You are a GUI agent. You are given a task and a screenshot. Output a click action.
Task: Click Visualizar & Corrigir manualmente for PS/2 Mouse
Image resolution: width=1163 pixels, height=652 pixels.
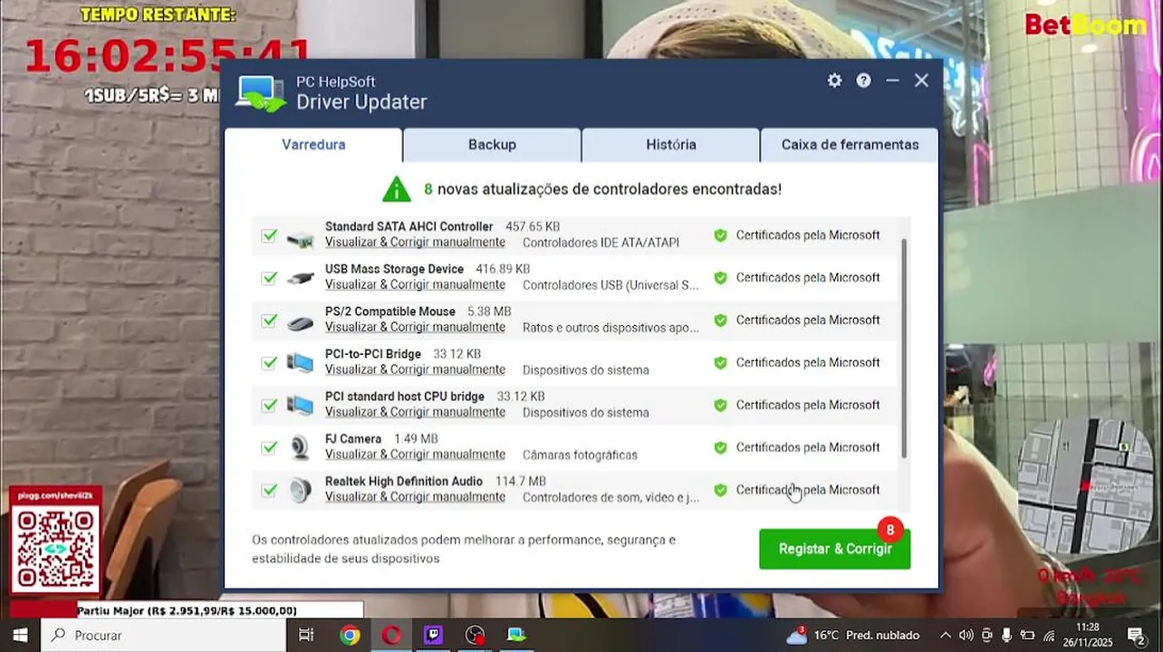click(x=415, y=328)
